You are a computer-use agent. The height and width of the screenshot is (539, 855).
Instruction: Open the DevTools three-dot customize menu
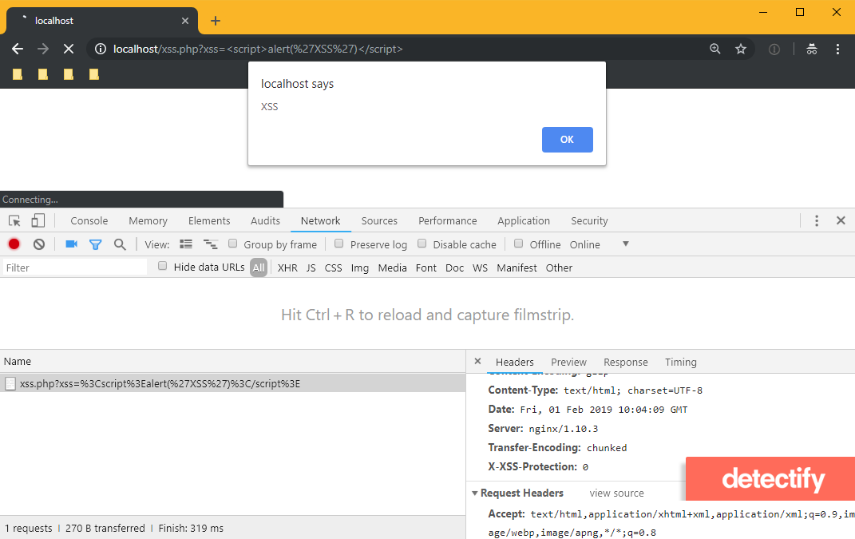click(x=817, y=220)
